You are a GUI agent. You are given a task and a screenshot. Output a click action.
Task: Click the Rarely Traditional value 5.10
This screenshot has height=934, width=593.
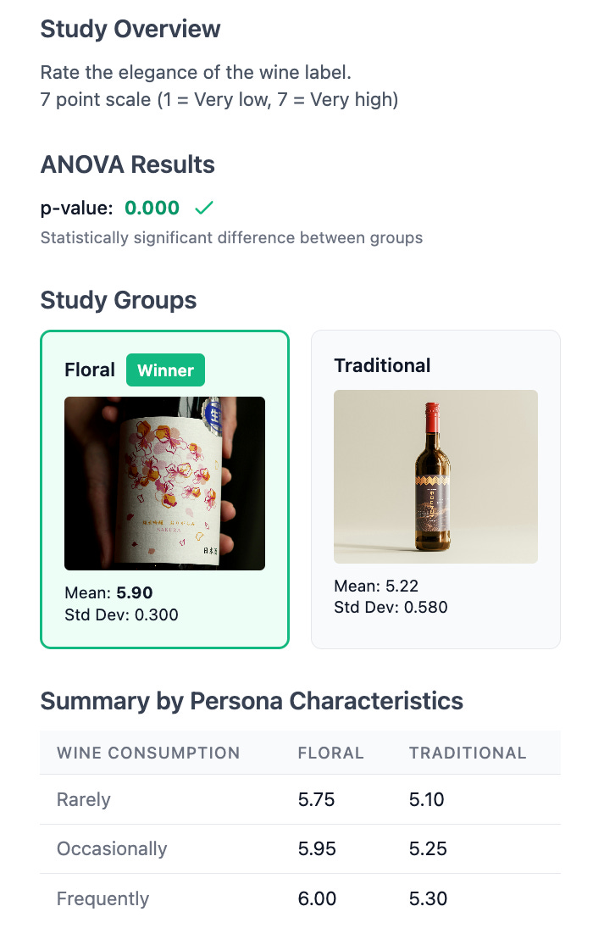pos(426,799)
